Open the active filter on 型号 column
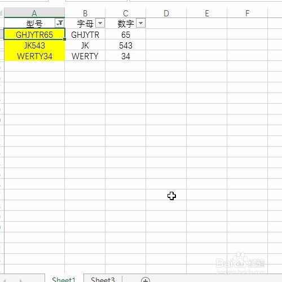Image resolution: width=282 pixels, height=282 pixels. click(x=60, y=23)
